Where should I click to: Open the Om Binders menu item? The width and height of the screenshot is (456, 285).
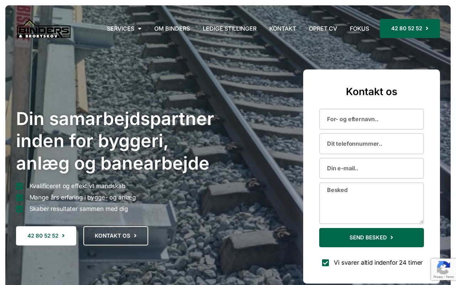172,28
